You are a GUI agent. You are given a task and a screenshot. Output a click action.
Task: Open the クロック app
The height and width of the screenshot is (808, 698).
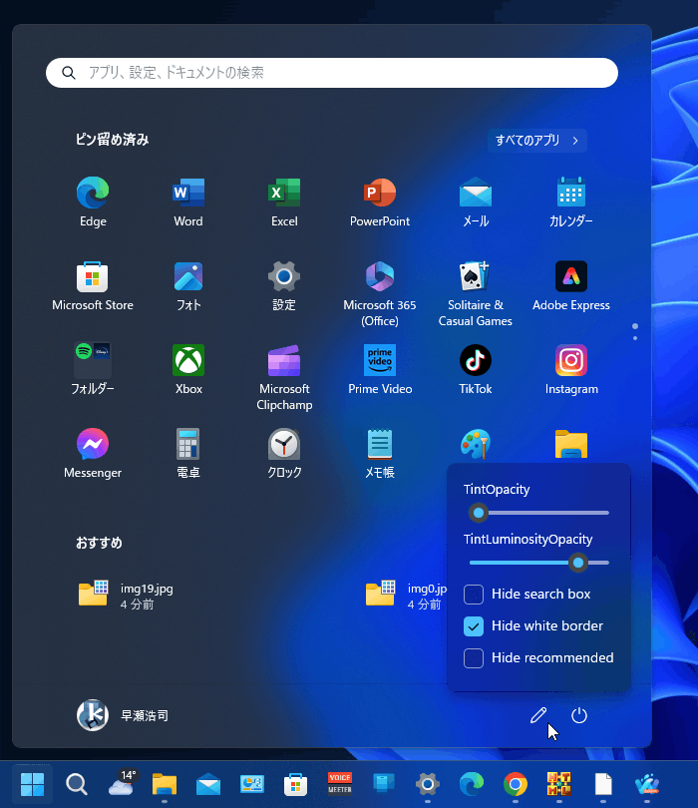(284, 453)
